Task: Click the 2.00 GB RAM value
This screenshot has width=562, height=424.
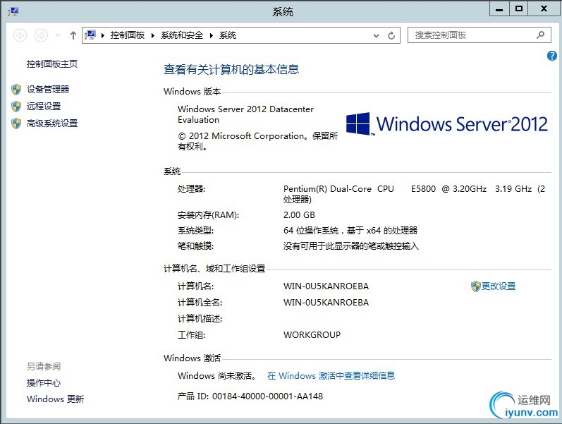Action: tap(299, 215)
